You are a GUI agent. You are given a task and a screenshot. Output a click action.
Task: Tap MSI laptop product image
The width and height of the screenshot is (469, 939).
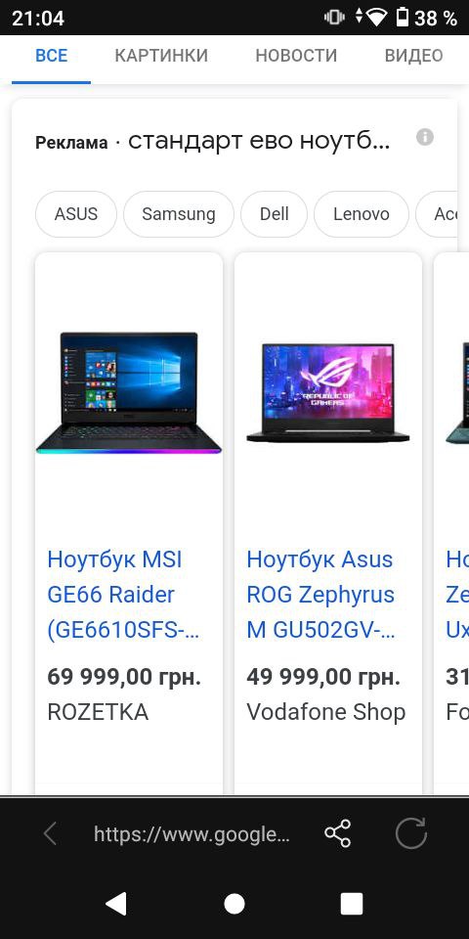coord(129,393)
